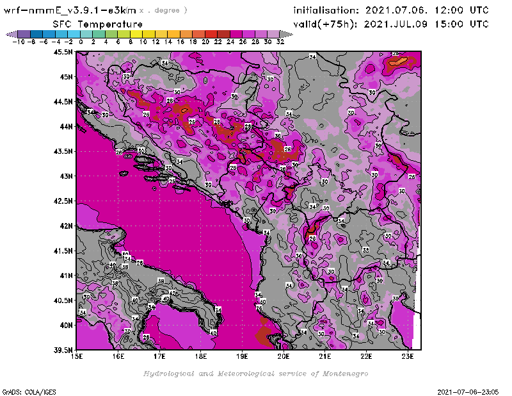The width and height of the screenshot is (512, 396).
Task: Click the 'x . degree )' text beside the title
Action: pos(163,10)
